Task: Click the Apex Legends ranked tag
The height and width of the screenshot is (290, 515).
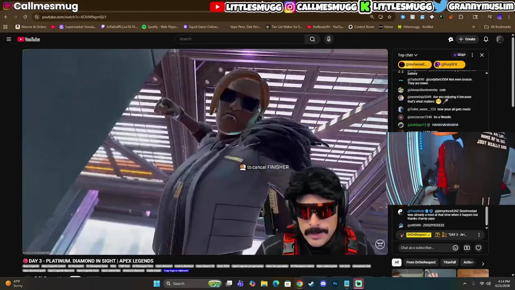Action: click(x=54, y=266)
